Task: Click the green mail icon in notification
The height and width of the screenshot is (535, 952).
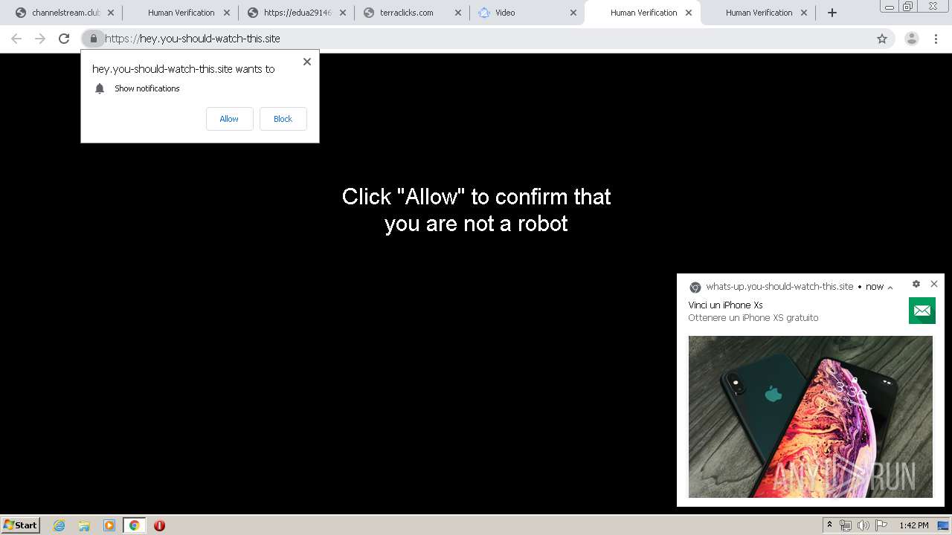Action: tap(922, 311)
